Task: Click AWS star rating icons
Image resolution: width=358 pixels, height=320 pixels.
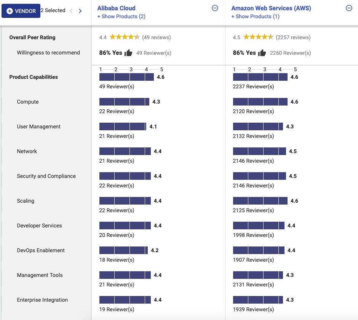Action: (258, 37)
